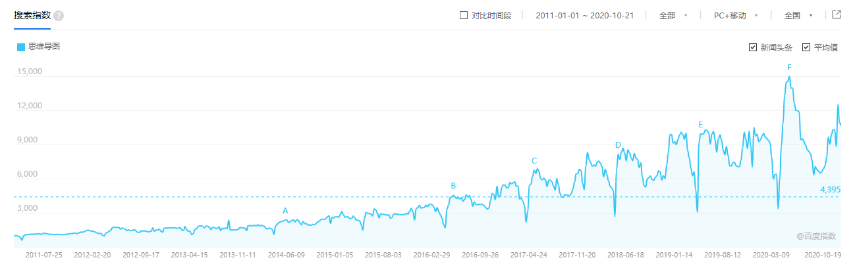855x264 pixels.
Task: Click the 思维导图 legend color swatch
Action: pyautogui.click(x=20, y=47)
